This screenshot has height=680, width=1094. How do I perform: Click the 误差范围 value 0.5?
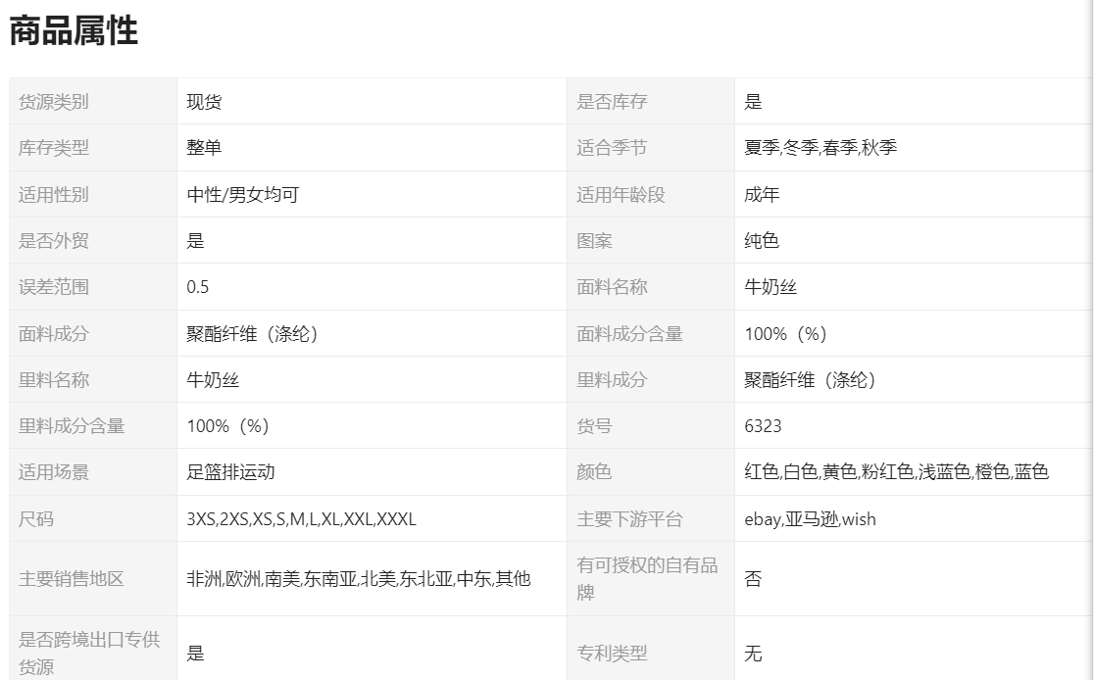[x=198, y=287]
